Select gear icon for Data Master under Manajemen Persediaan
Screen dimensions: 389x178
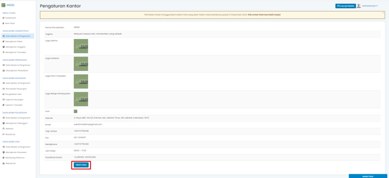pyautogui.click(x=3, y=65)
